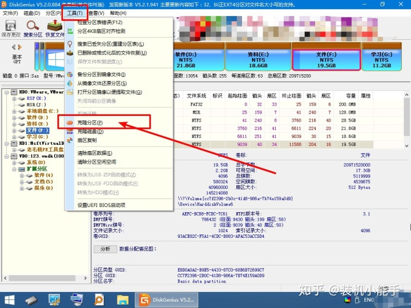Image resolution: width=411 pixels, height=308 pixels.
Task: Select 清除分区空闲空间 menu entry
Action: pyautogui.click(x=96, y=162)
